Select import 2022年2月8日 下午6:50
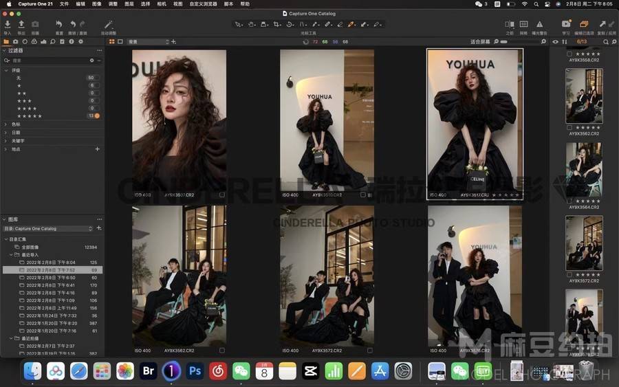Viewport: 619px width, 387px height. pos(50,278)
